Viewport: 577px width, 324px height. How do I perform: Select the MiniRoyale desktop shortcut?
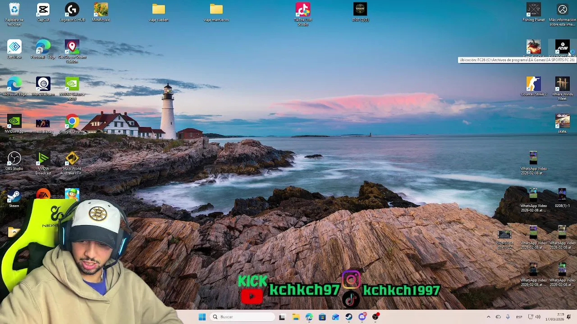pos(101,12)
